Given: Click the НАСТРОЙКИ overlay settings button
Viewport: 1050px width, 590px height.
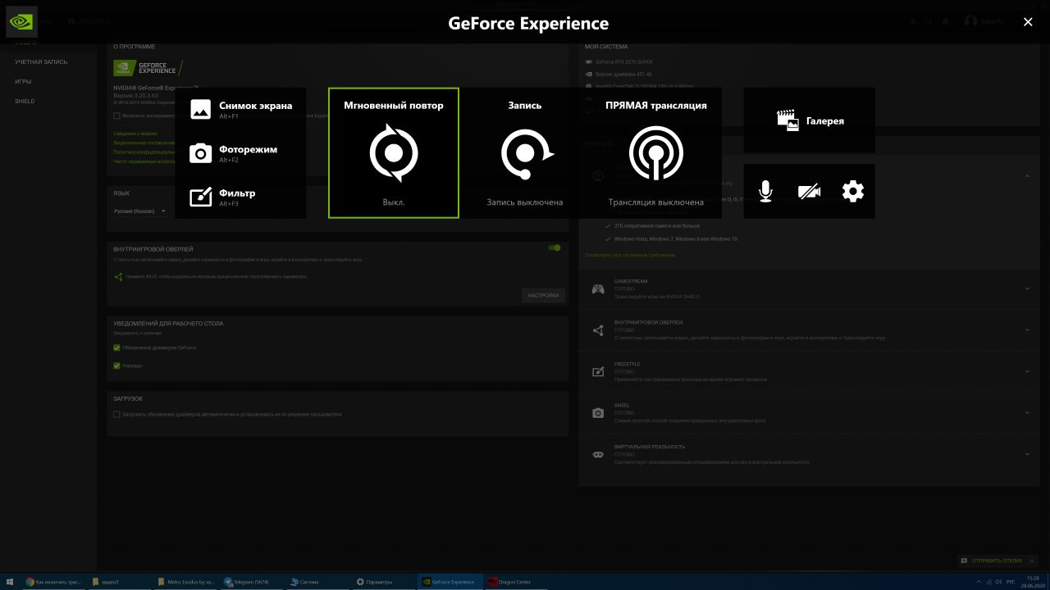Looking at the screenshot, I should (543, 295).
